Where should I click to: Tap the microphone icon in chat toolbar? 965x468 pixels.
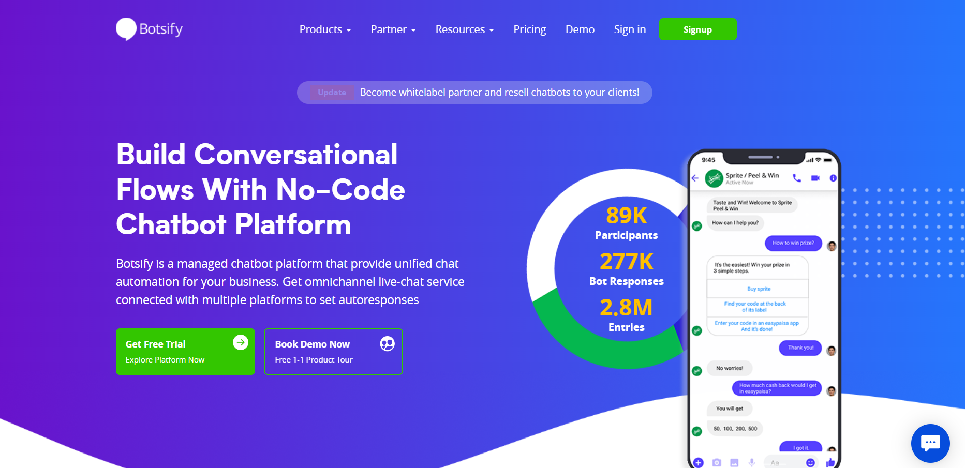pos(752,462)
